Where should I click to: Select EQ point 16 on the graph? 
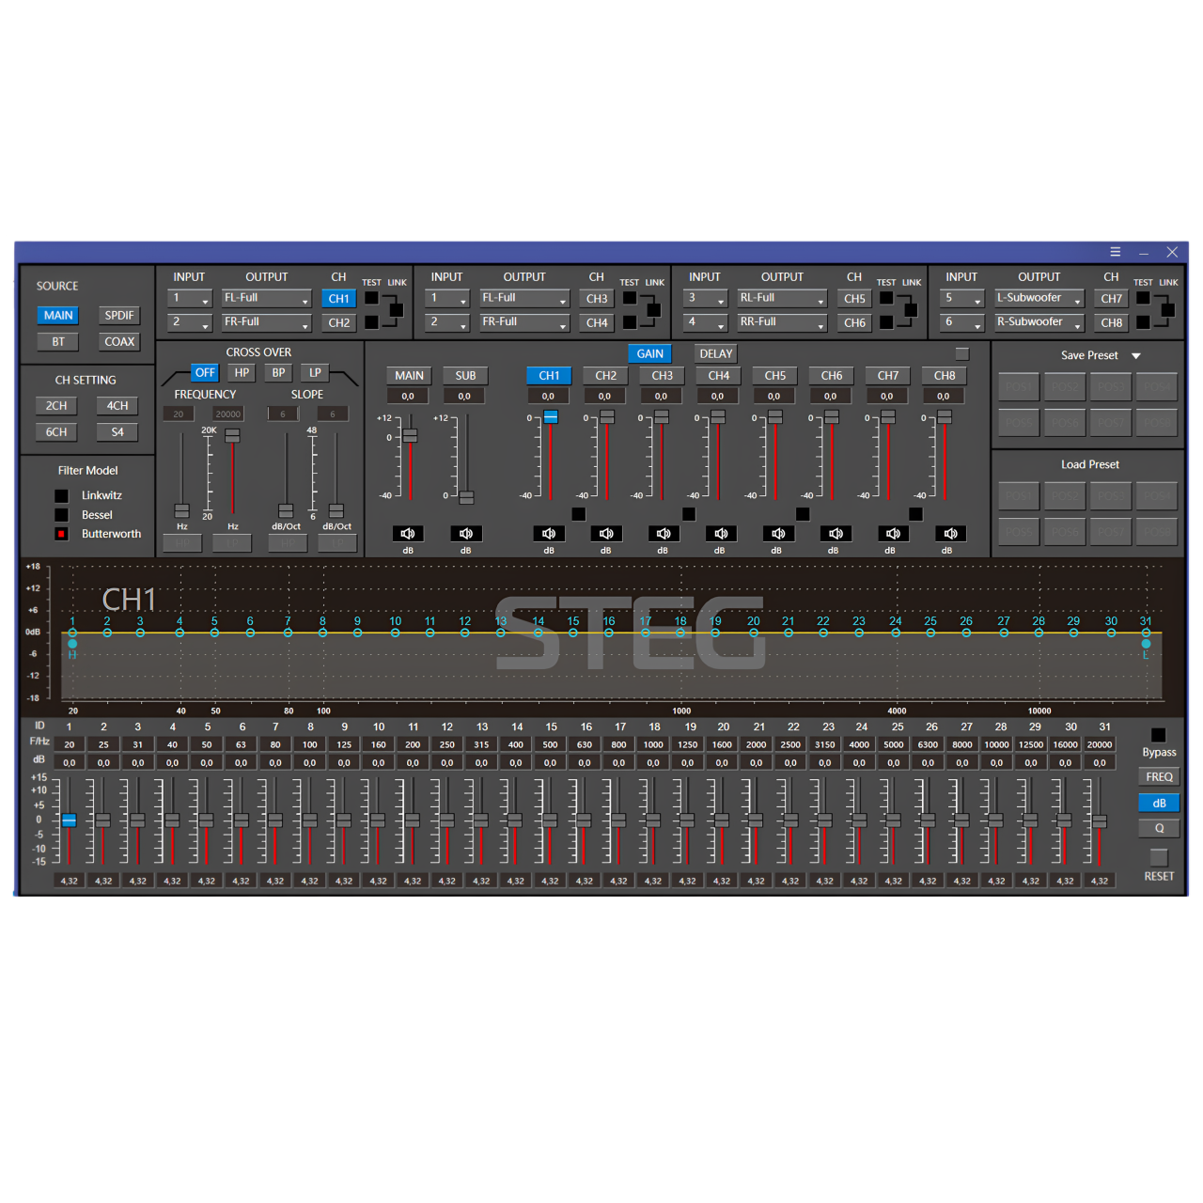click(x=609, y=633)
